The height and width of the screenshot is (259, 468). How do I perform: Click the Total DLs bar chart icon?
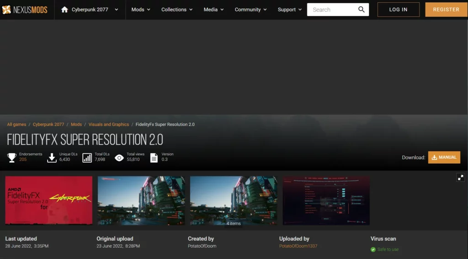tap(87, 158)
